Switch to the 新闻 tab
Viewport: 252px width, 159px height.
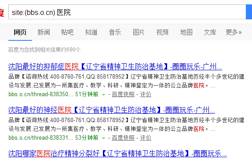tap(44, 32)
